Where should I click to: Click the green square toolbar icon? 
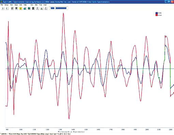(29, 8)
